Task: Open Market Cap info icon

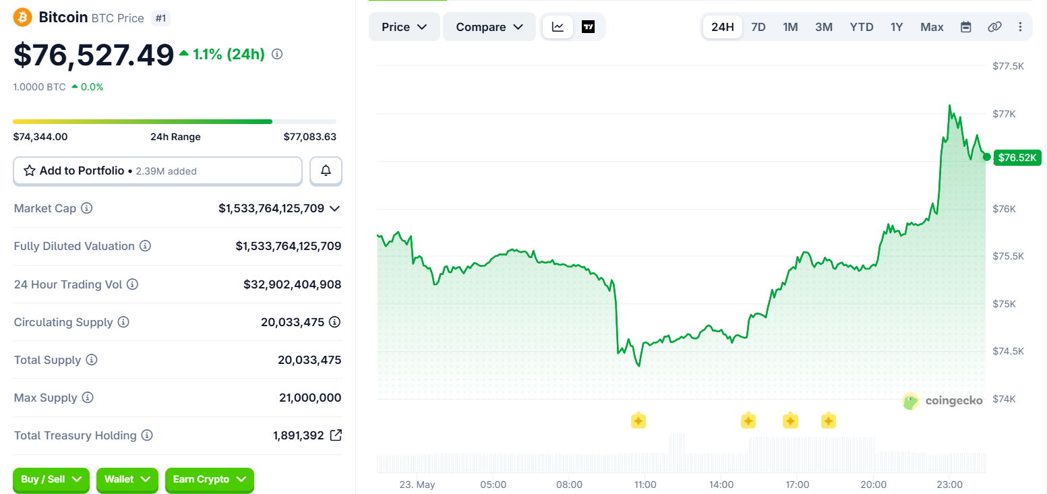Action: click(87, 208)
